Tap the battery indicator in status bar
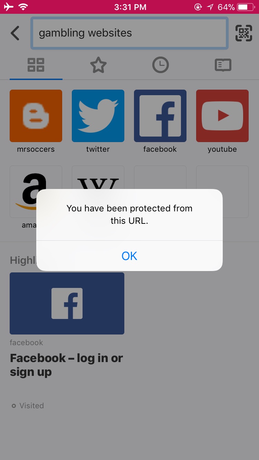 (246, 7)
